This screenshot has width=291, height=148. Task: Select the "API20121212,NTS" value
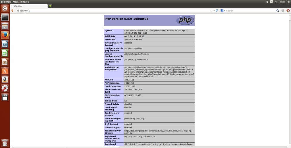pyautogui.click(x=133, y=95)
